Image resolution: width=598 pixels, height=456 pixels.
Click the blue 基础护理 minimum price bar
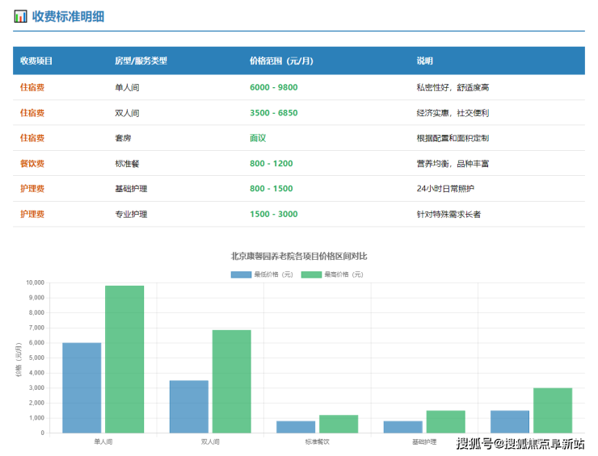(x=402, y=427)
